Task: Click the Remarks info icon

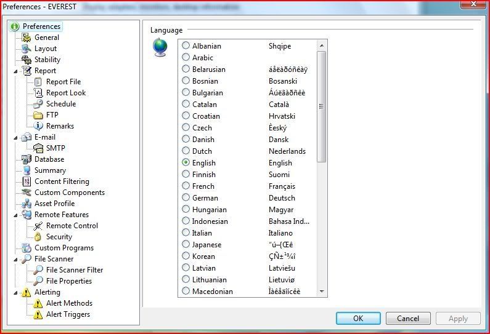Action: (38, 126)
